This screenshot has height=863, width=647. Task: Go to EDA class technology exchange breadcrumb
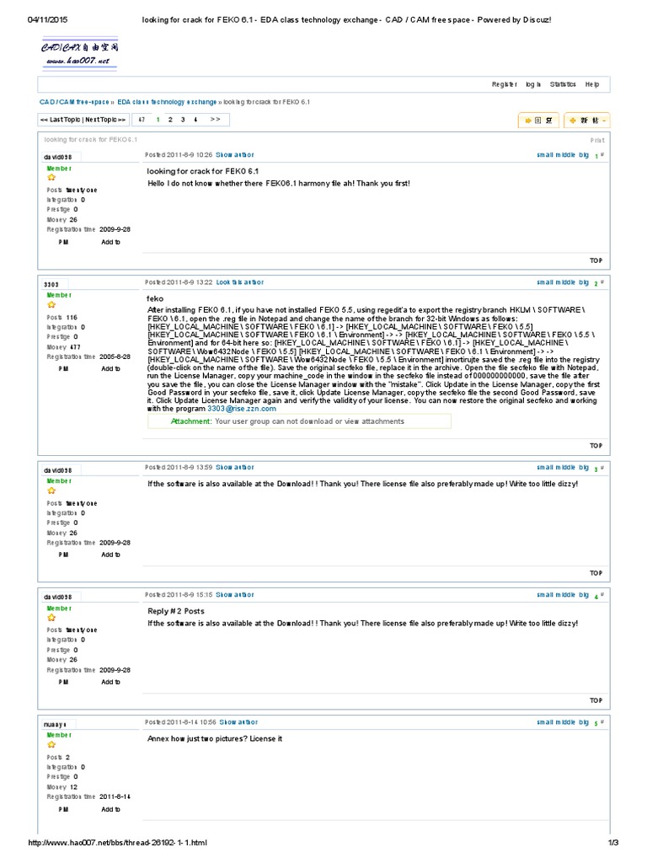coord(167,102)
